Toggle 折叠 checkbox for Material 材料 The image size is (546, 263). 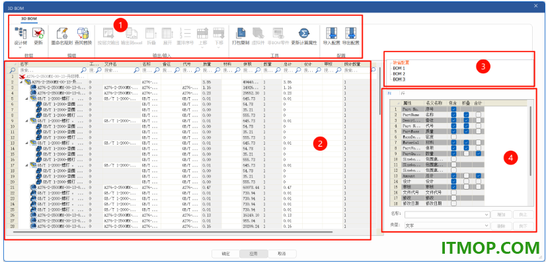[466, 142]
